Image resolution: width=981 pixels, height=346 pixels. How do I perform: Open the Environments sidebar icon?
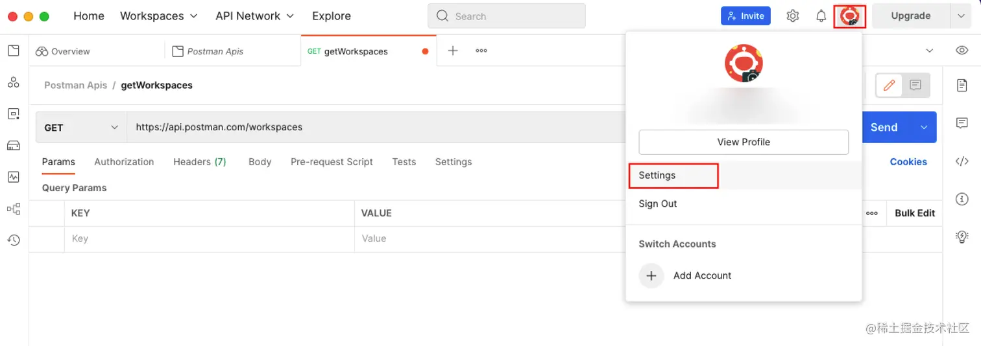click(14, 113)
